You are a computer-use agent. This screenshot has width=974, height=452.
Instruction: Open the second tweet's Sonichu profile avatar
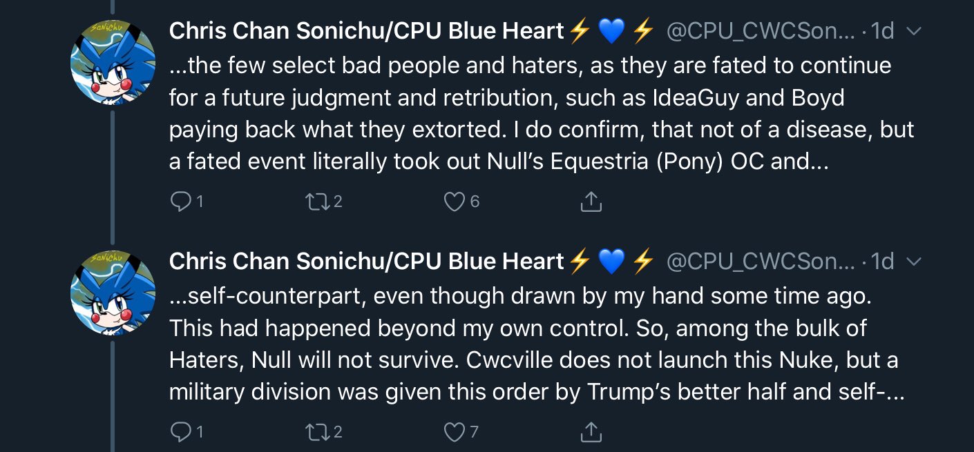[x=113, y=293]
